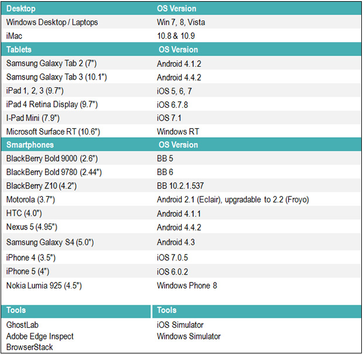Select Nexus 5 (4.95") row
The image size is (363, 354).
click(x=181, y=227)
